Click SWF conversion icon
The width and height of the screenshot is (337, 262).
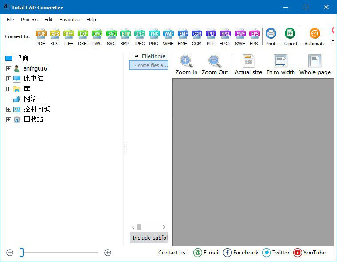click(x=240, y=37)
